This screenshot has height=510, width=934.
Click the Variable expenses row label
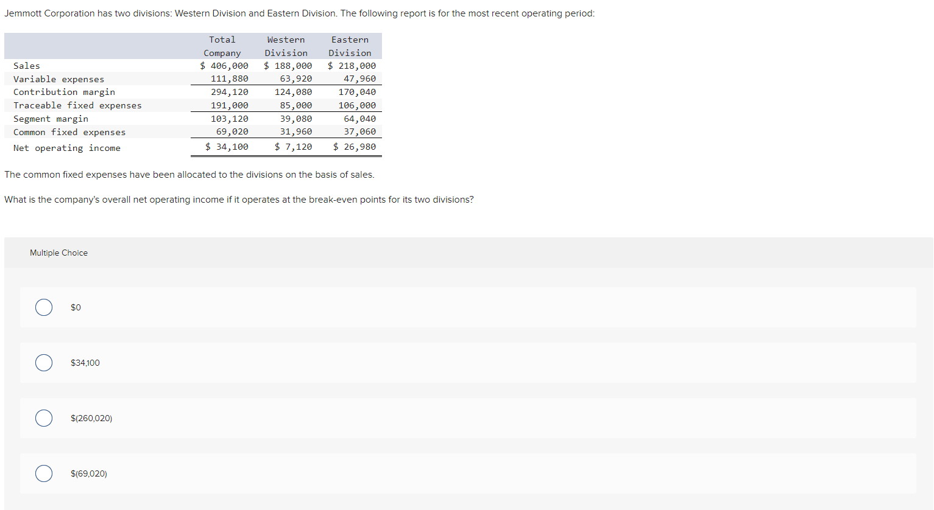[x=58, y=79]
